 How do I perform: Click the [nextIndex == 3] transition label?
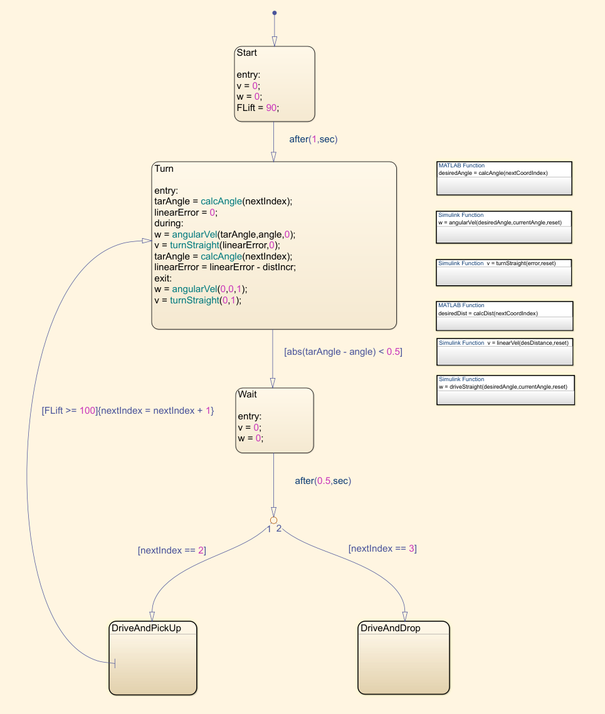(x=382, y=549)
